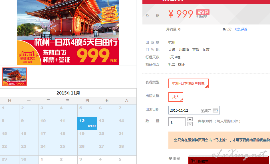Click departure city 杭州
The image size is (270, 164).
pos(172,42)
